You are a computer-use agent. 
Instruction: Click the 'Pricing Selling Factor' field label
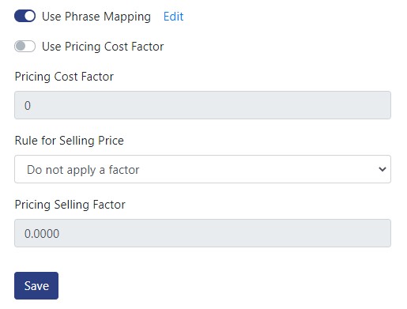tap(70, 205)
